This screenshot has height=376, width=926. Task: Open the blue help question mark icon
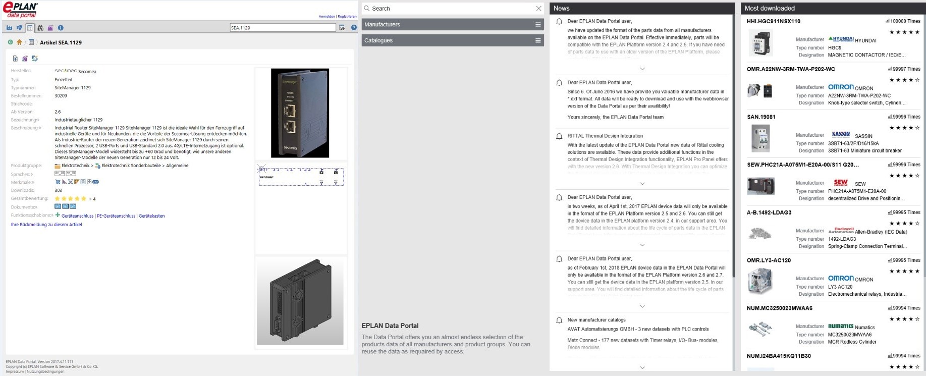tap(354, 28)
